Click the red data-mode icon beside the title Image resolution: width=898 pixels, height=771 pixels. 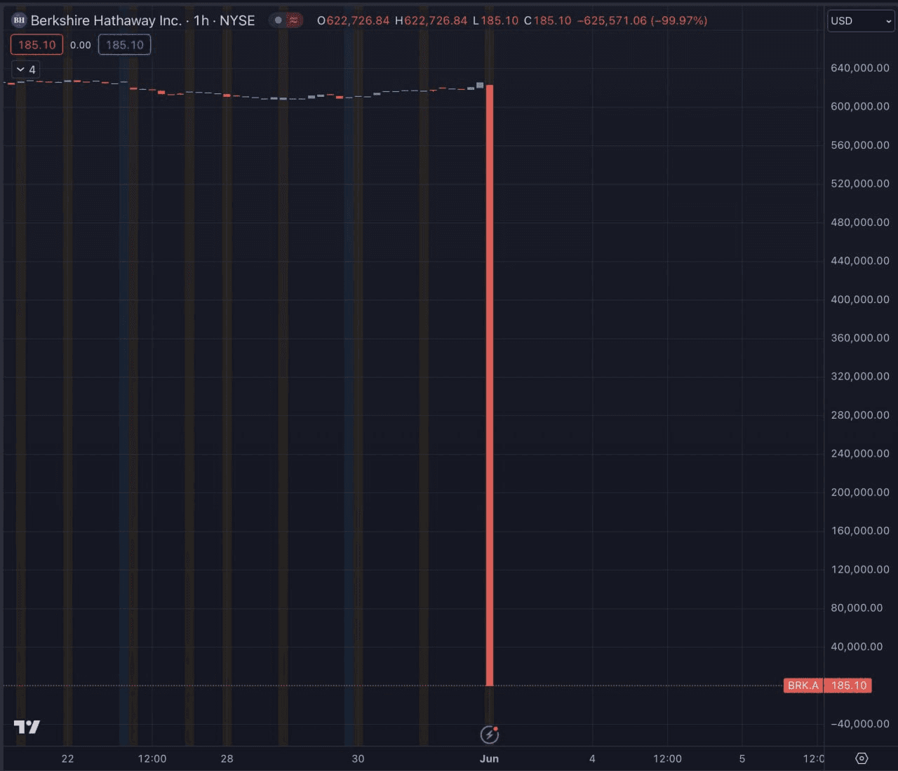pyautogui.click(x=294, y=20)
